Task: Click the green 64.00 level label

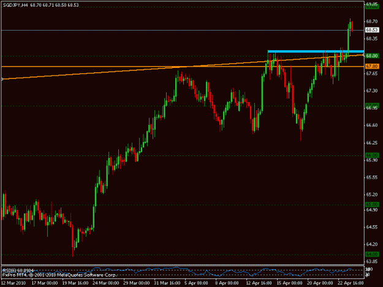Action: tap(372, 254)
